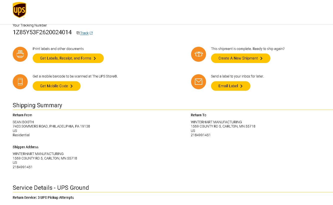333x205 pixels.
Task: Click the orange open box icon
Action: (x=199, y=54)
